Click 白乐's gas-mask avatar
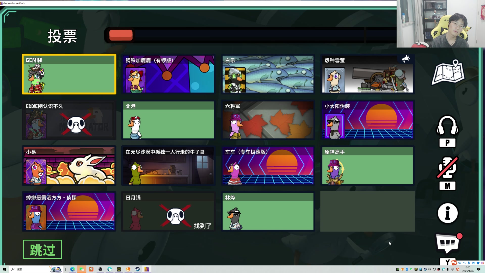 (235, 80)
